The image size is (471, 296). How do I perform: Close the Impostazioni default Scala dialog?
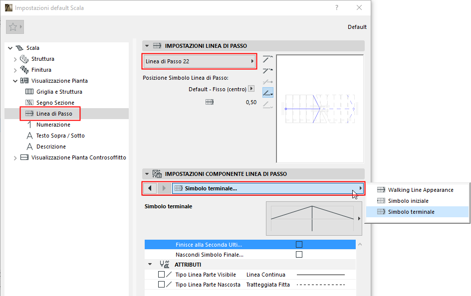pyautogui.click(x=359, y=7)
